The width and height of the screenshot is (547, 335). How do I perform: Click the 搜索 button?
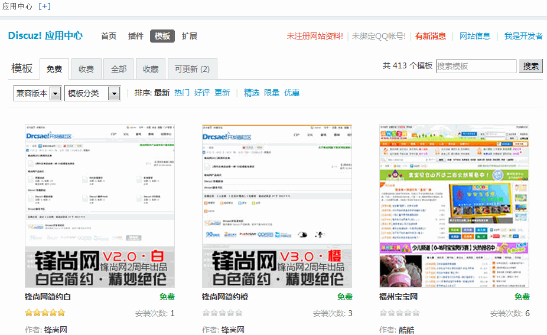coord(531,66)
